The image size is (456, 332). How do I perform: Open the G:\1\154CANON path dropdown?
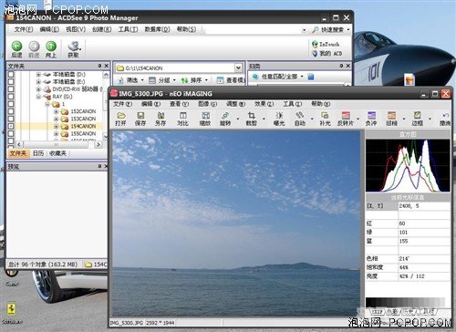click(x=238, y=67)
